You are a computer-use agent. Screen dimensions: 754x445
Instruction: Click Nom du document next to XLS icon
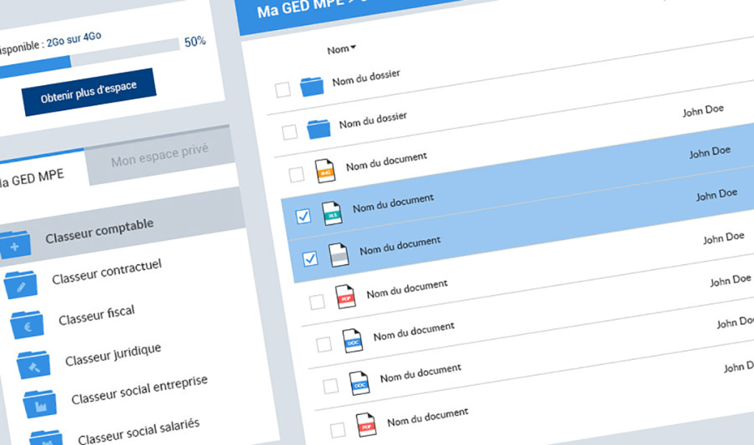[393, 203]
